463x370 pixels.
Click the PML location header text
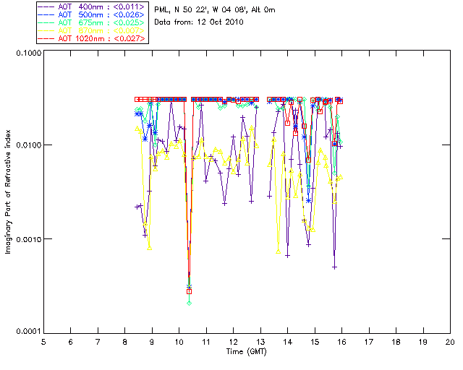click(215, 10)
